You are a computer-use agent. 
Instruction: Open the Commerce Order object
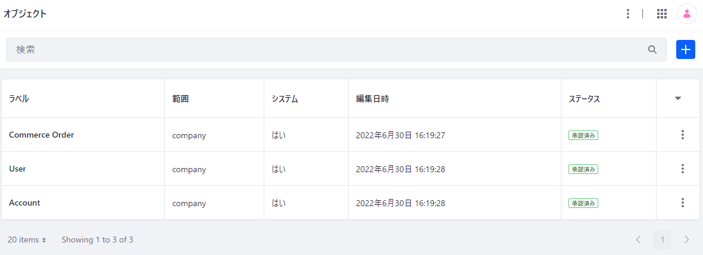tap(41, 135)
